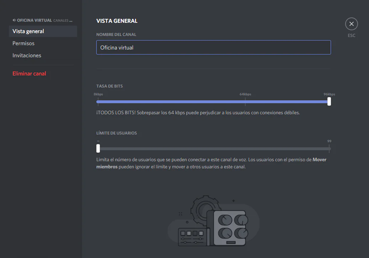
Task: Click the 99 end of the user limit slider
Action: (329, 148)
